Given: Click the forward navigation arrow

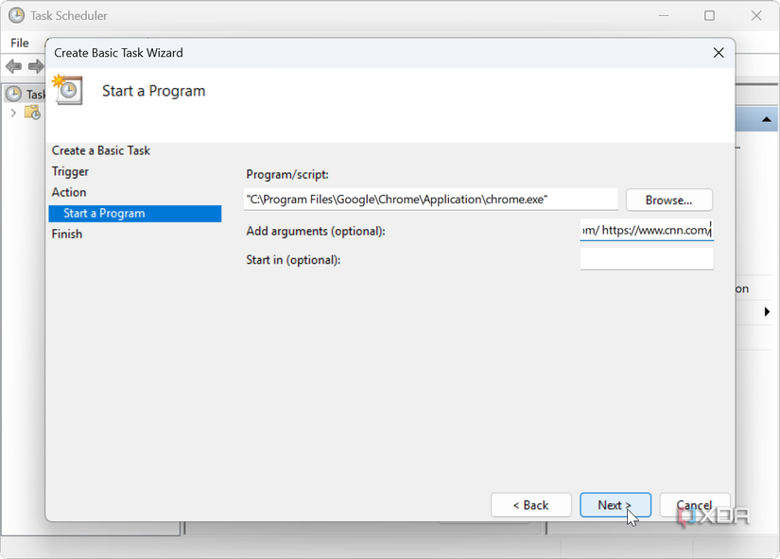Looking at the screenshot, I should click(x=35, y=66).
